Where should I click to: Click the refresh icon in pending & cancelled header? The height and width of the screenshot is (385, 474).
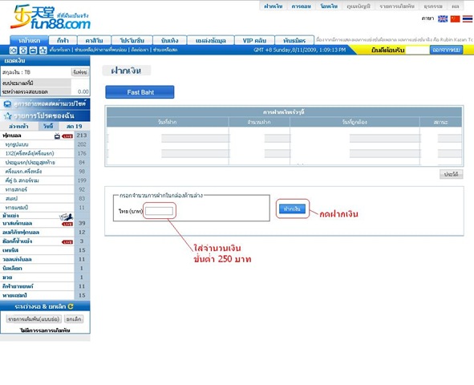(71, 306)
